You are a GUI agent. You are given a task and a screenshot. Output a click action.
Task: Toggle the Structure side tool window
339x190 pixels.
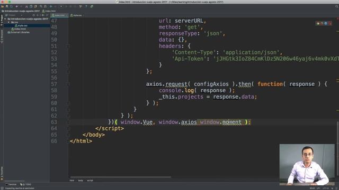pos(2,36)
